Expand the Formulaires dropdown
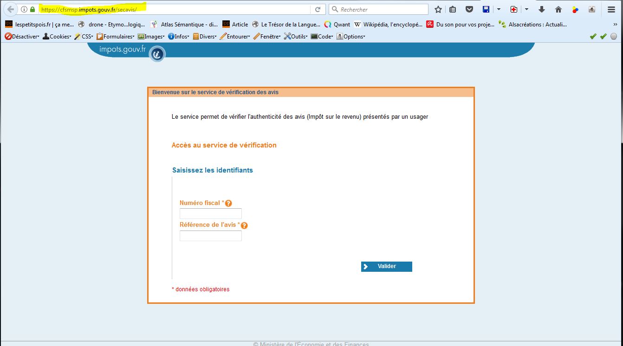The width and height of the screenshot is (623, 346). [x=115, y=36]
